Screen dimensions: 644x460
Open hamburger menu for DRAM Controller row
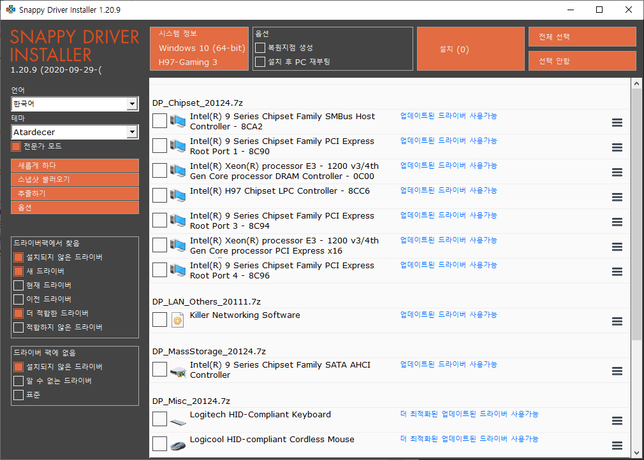coord(617,173)
